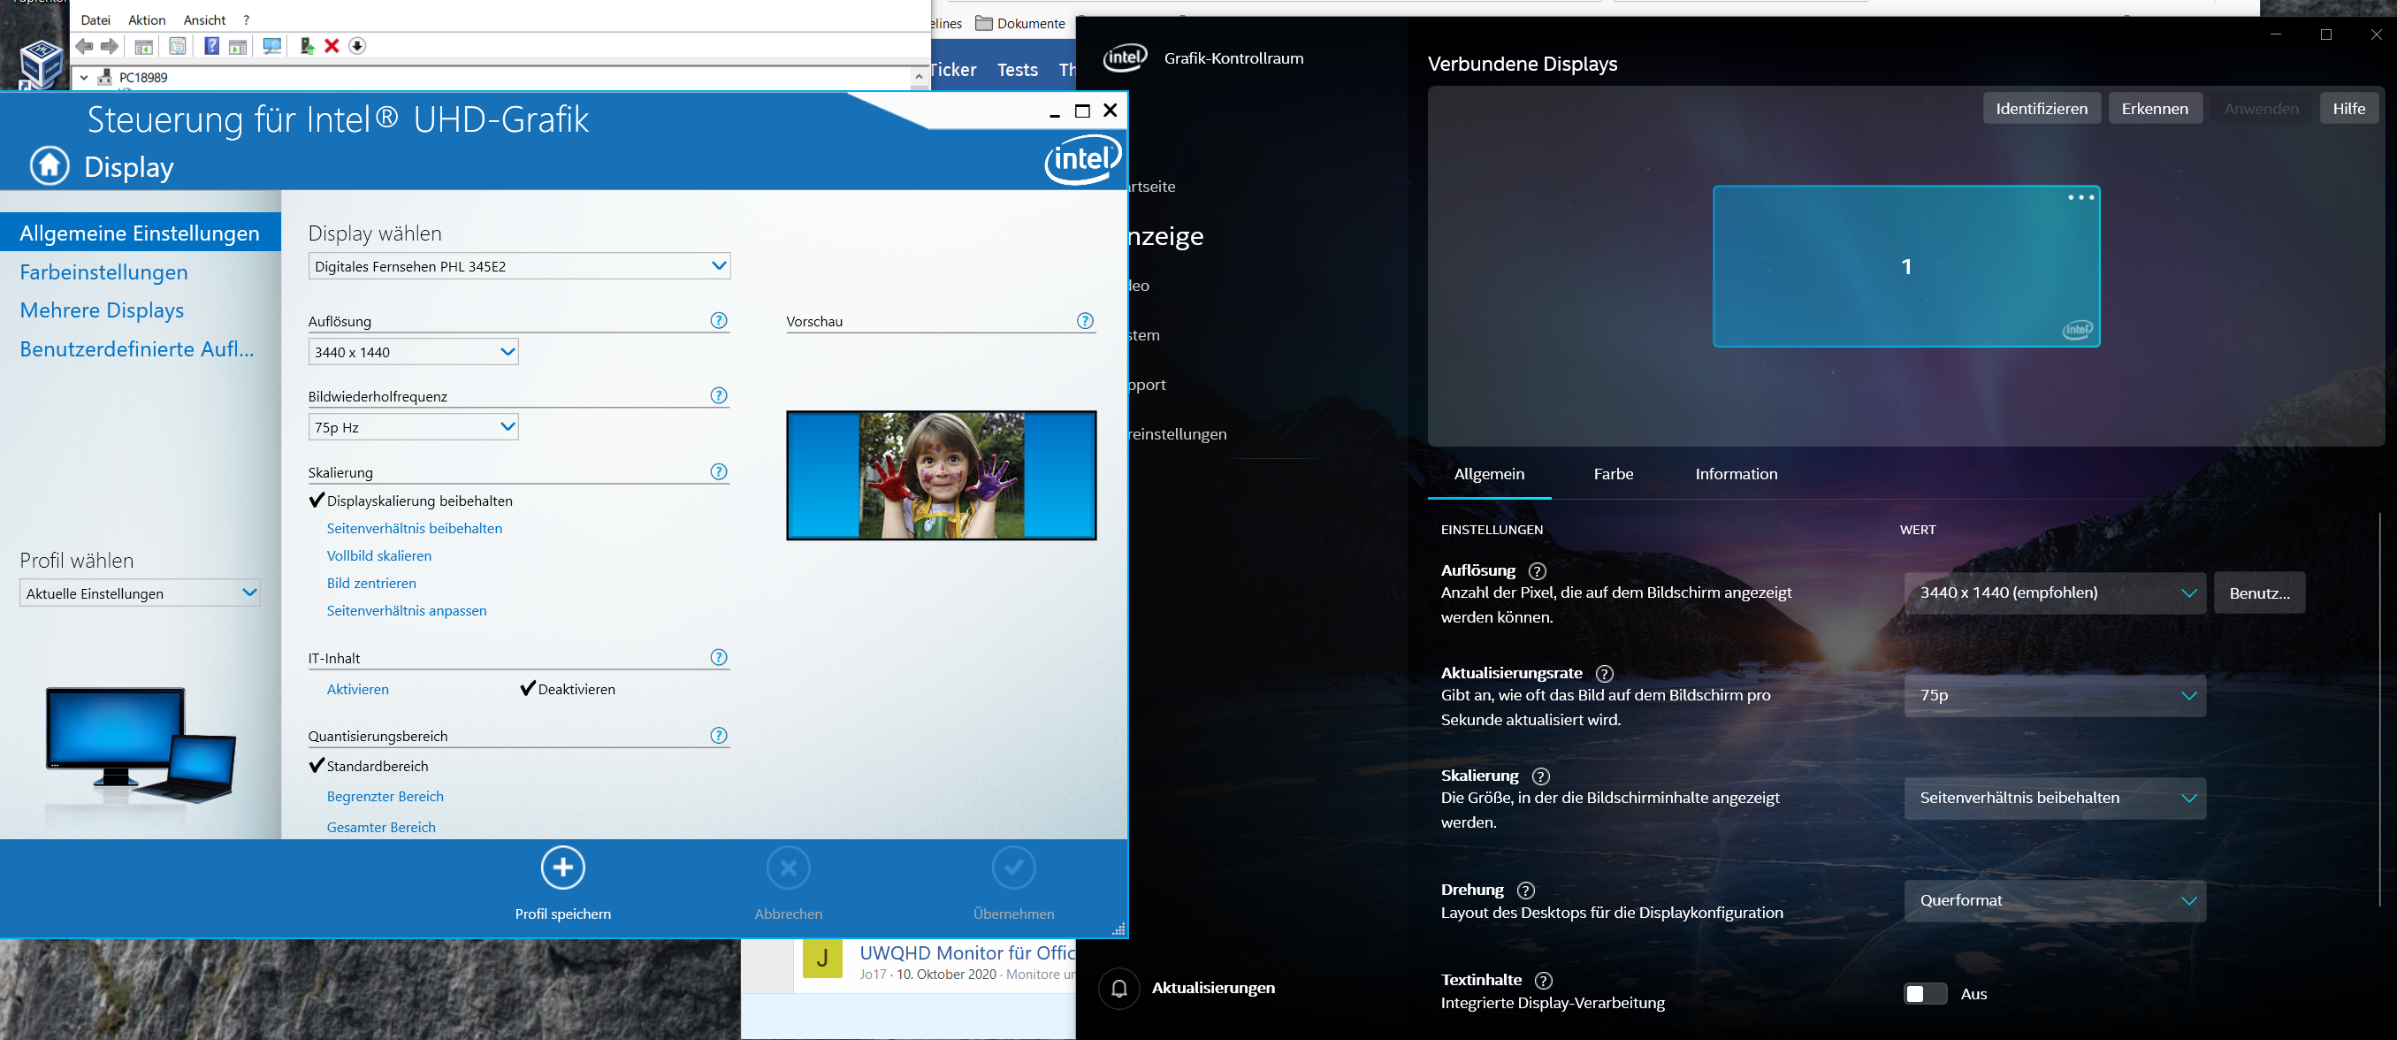Click the help icon next to Drehung
Screen dimensions: 2397x1040
coord(1525,890)
